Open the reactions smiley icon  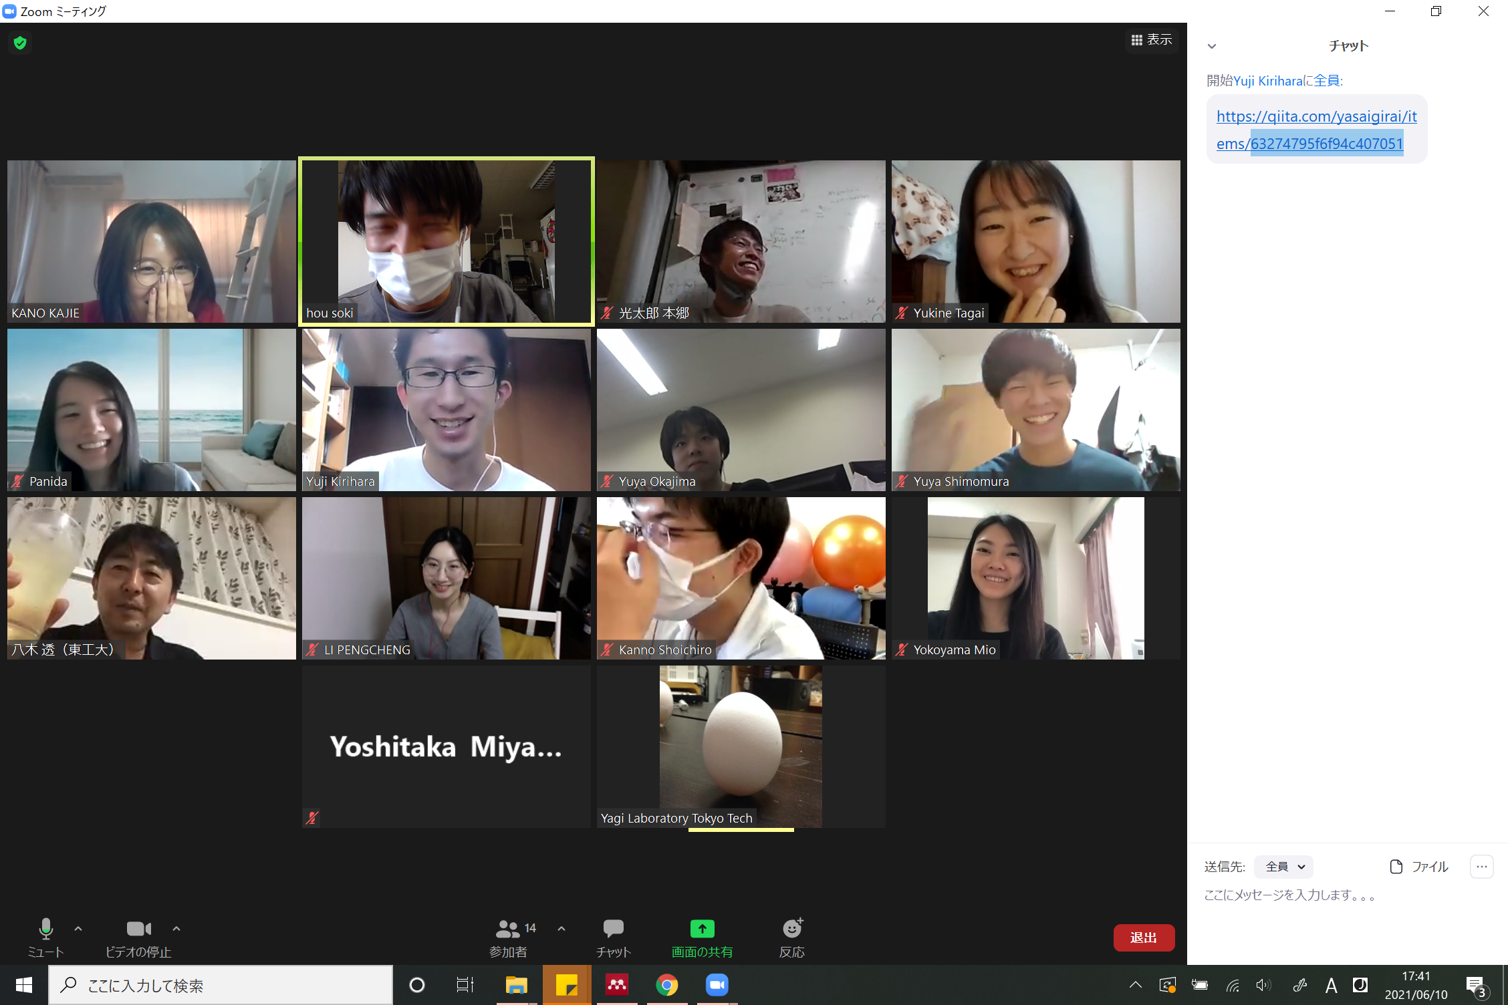click(792, 929)
